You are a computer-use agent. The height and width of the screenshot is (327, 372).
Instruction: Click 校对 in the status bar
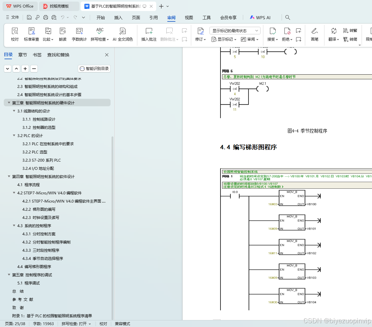[103, 324]
